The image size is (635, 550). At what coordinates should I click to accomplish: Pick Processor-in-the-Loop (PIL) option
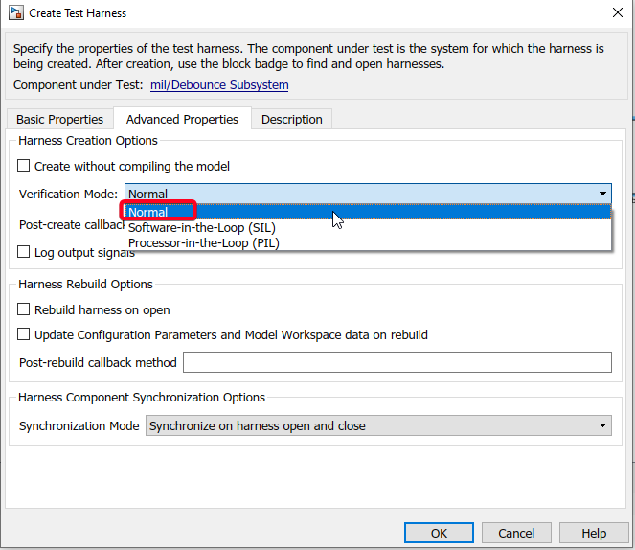(203, 242)
